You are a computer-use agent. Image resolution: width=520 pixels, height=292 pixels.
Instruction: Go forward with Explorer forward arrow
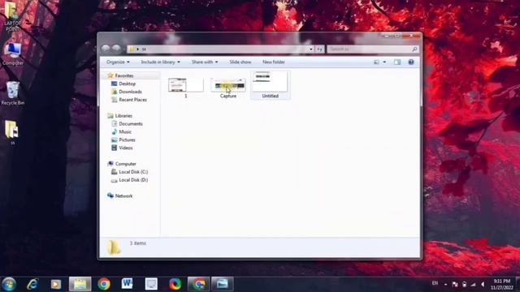tap(116, 49)
